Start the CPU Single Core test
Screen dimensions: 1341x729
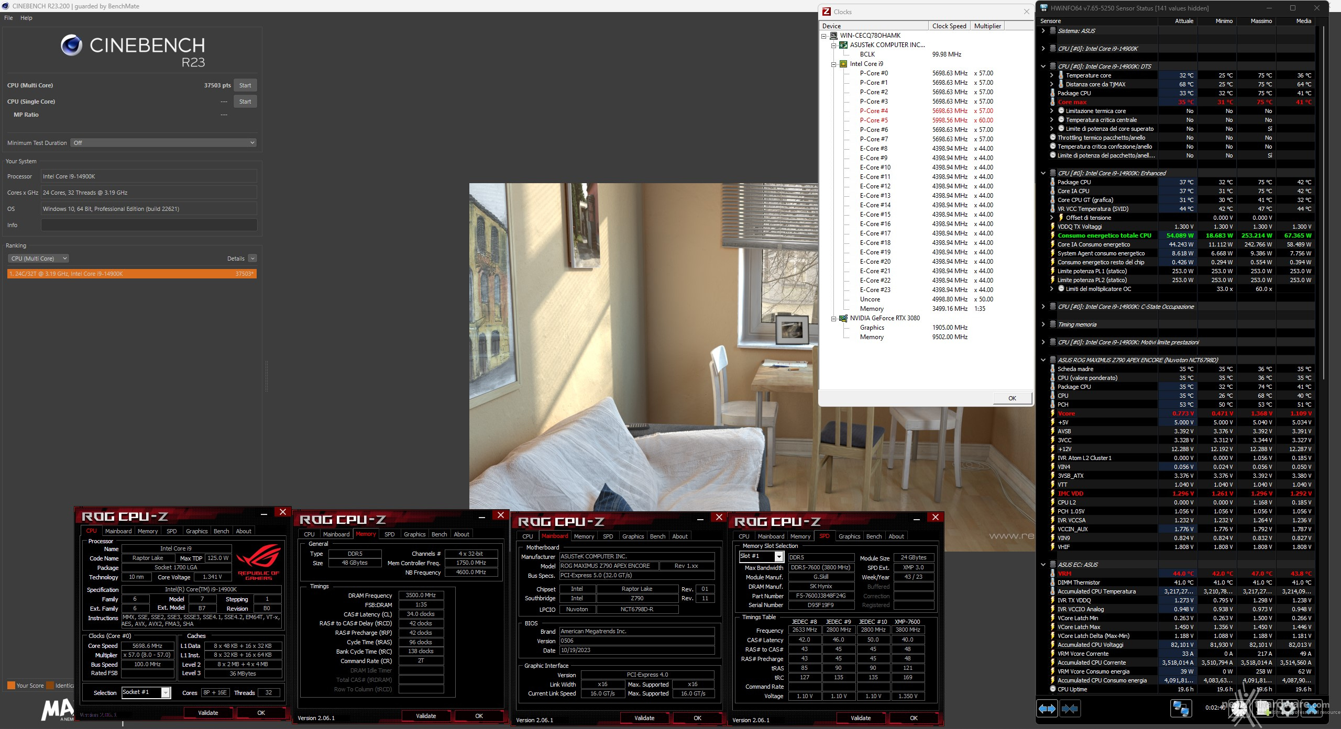(245, 102)
